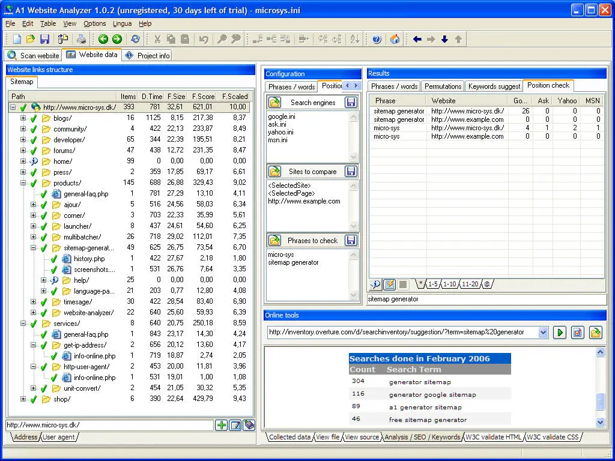Sort by the F.Score column header
This screenshot has height=461, width=615.
[203, 97]
